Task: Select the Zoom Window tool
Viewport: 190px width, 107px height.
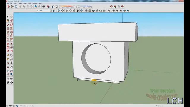Action: tap(12, 71)
